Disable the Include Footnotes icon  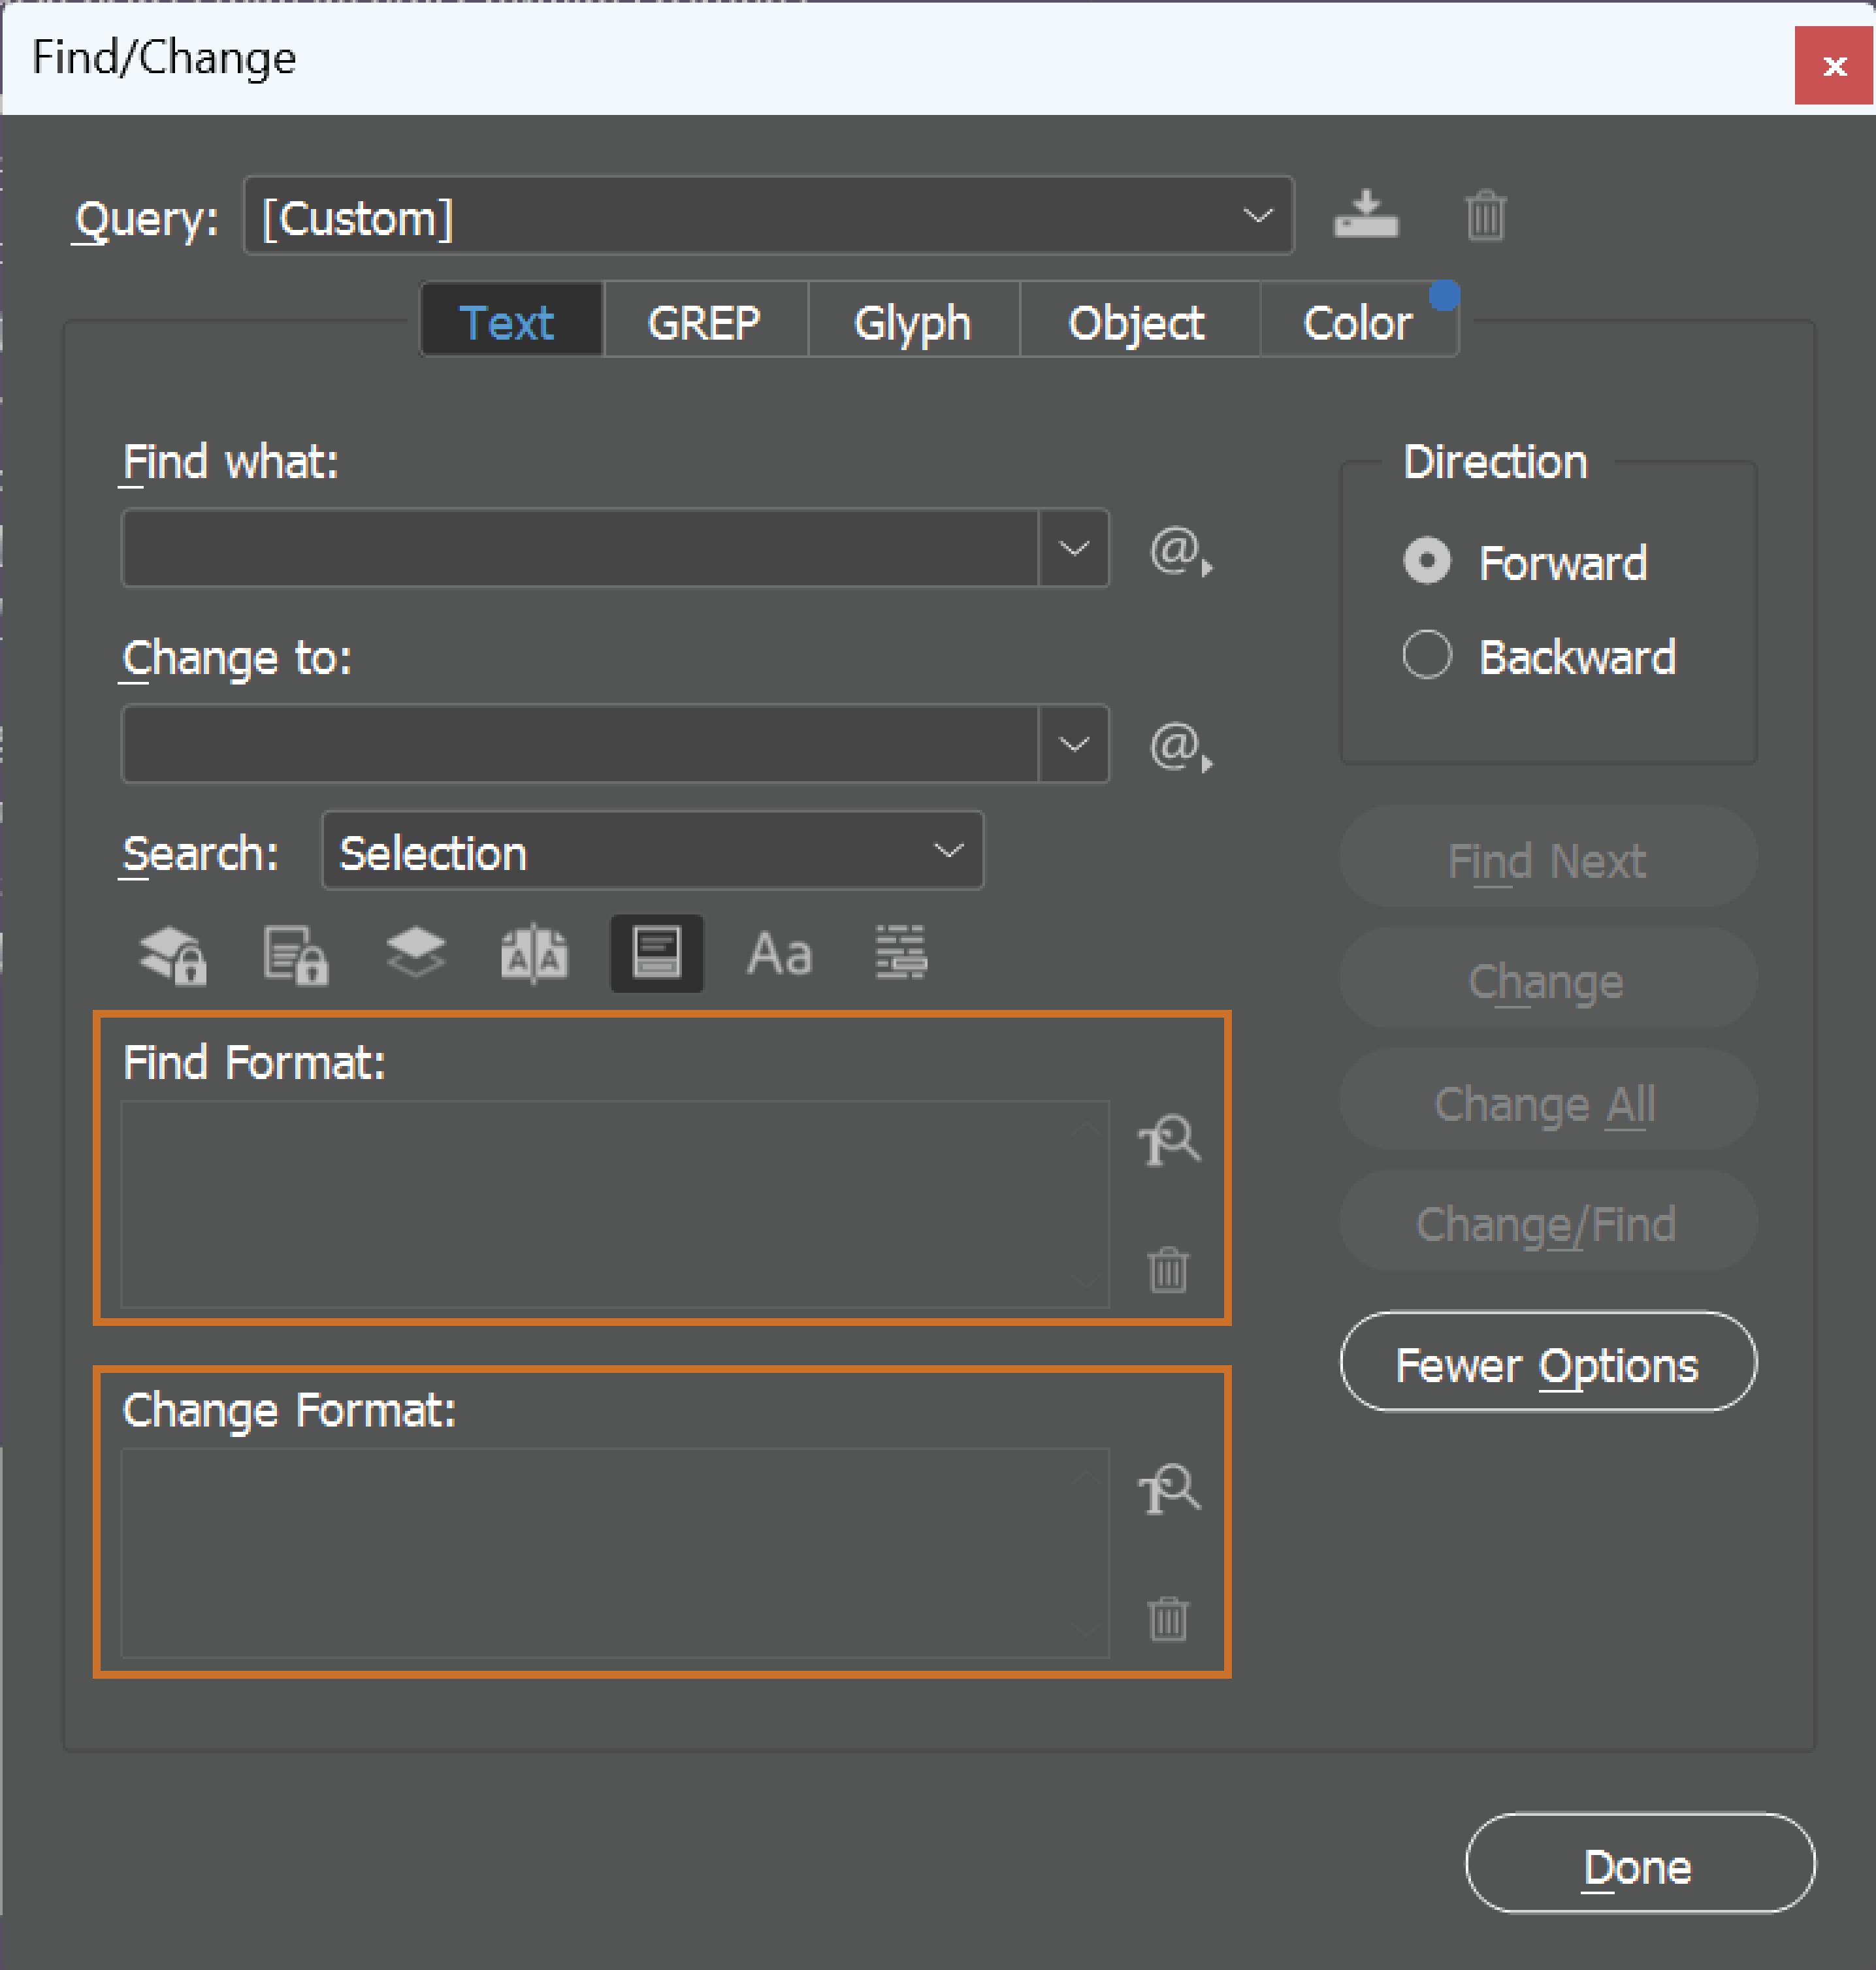(656, 953)
